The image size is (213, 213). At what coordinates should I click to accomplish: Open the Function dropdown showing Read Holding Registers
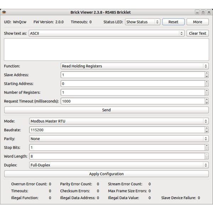click(135, 66)
